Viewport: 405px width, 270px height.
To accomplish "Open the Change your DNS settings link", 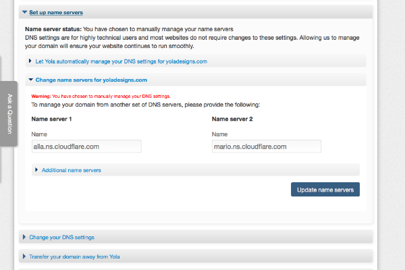I will 61,237.
